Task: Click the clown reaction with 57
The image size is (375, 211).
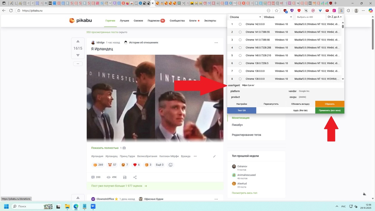Action: coord(112,165)
